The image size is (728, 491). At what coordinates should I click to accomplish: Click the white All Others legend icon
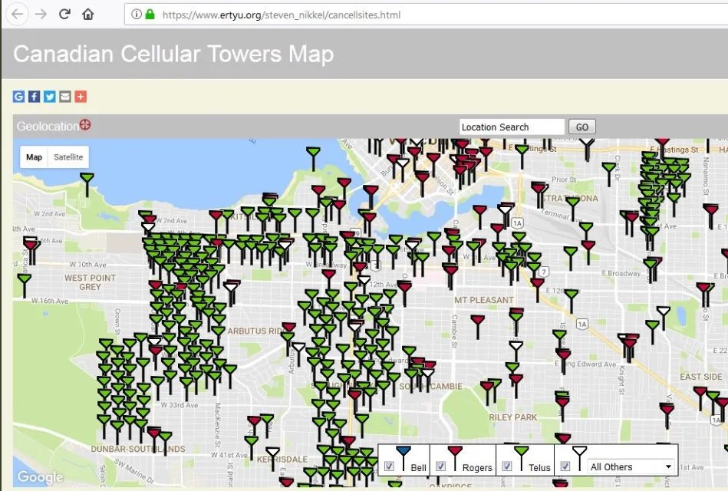coord(579,457)
